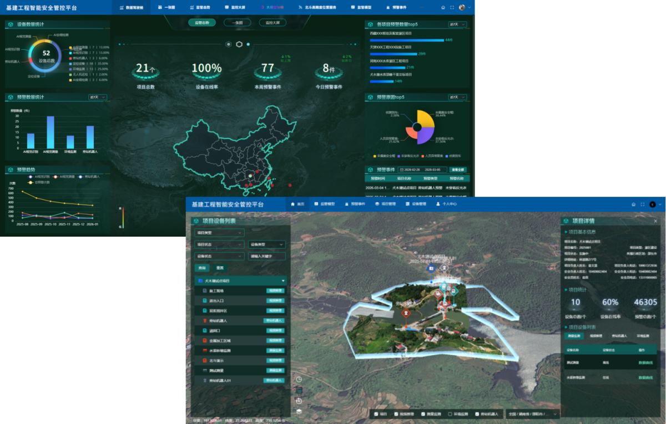The height and width of the screenshot is (424, 666).
Task: Click the home icon in the lower platform header
Action: click(633, 204)
